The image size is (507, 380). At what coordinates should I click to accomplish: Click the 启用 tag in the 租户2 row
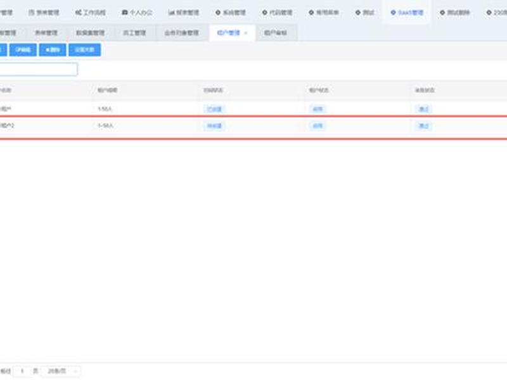tap(318, 125)
